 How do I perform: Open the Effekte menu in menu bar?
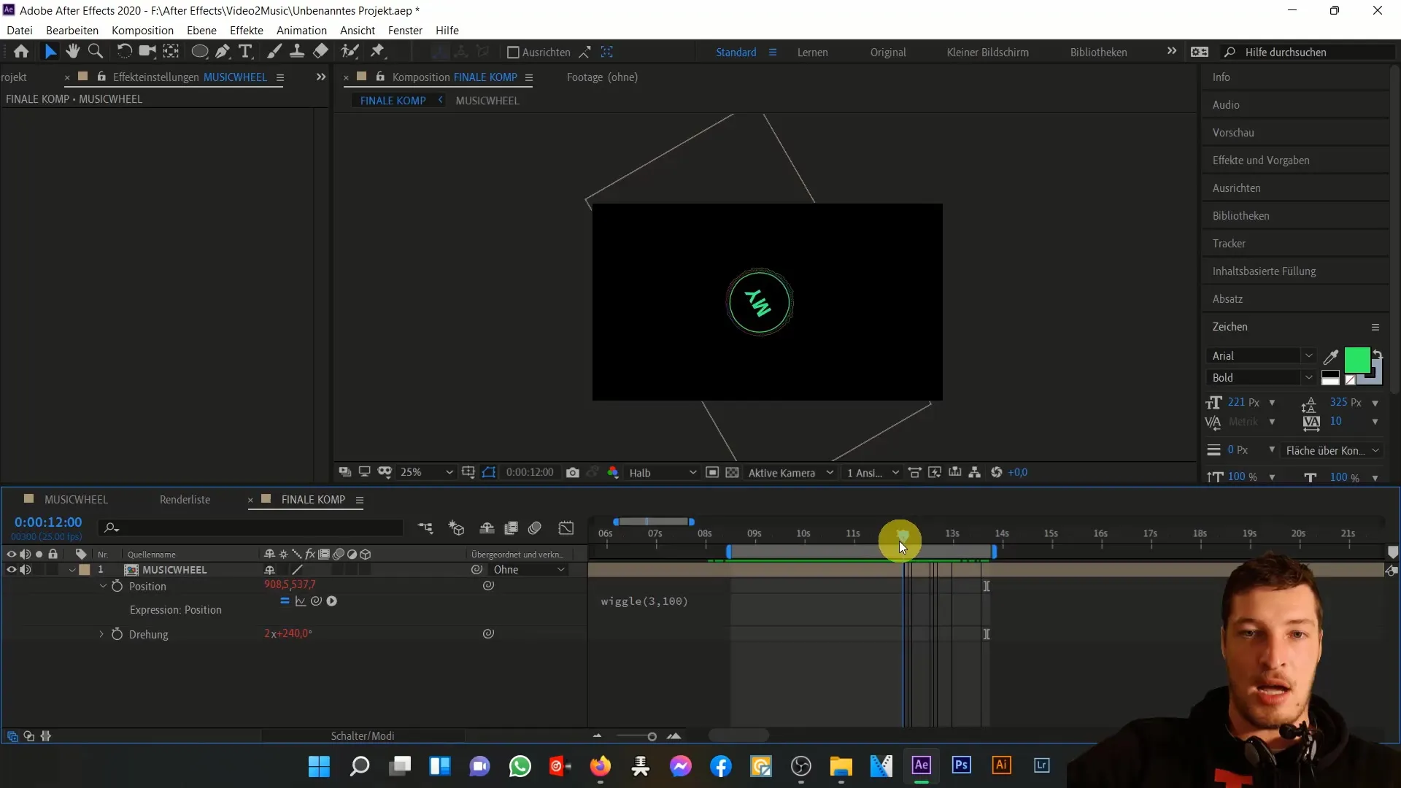(247, 30)
